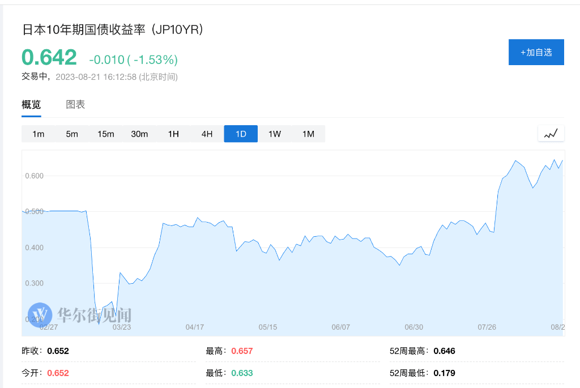This screenshot has height=388, width=580.
Task: Click the 华尔街见闻 watermark logo
Action: (80, 313)
